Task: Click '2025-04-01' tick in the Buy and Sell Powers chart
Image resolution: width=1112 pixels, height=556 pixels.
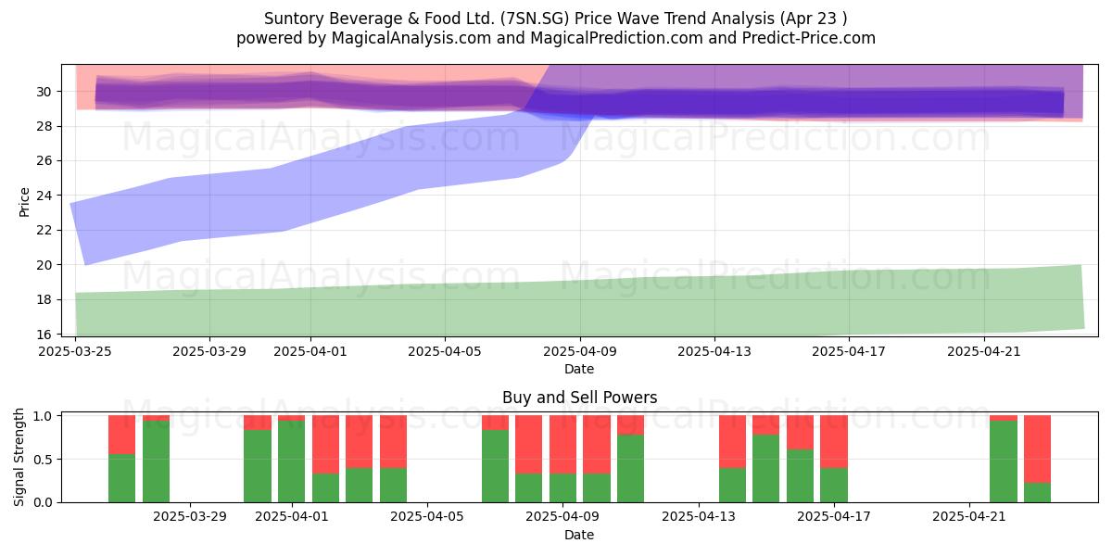Action: [x=292, y=518]
